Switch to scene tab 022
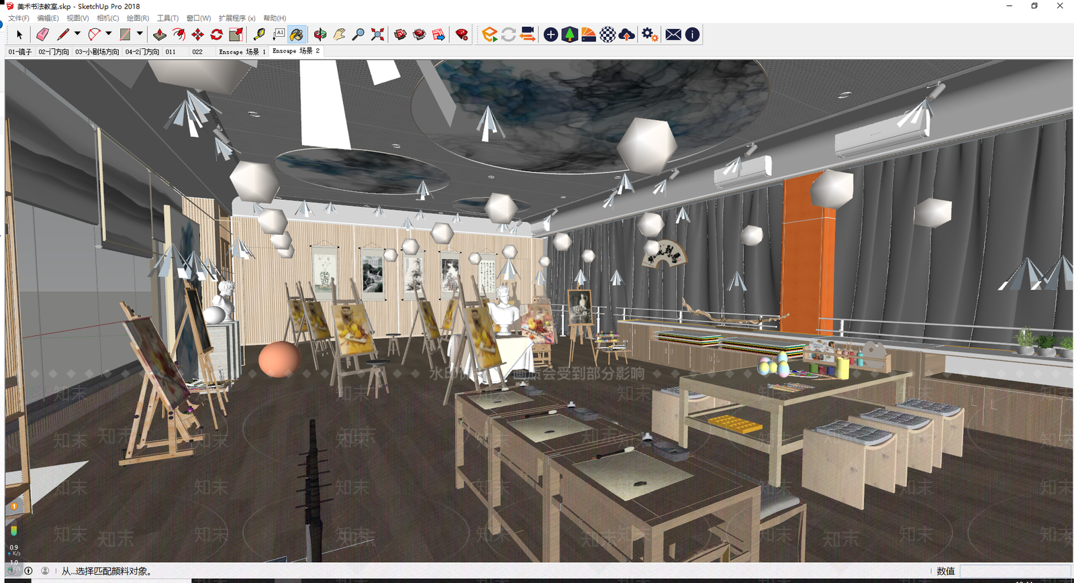The height and width of the screenshot is (583, 1074). pos(197,52)
